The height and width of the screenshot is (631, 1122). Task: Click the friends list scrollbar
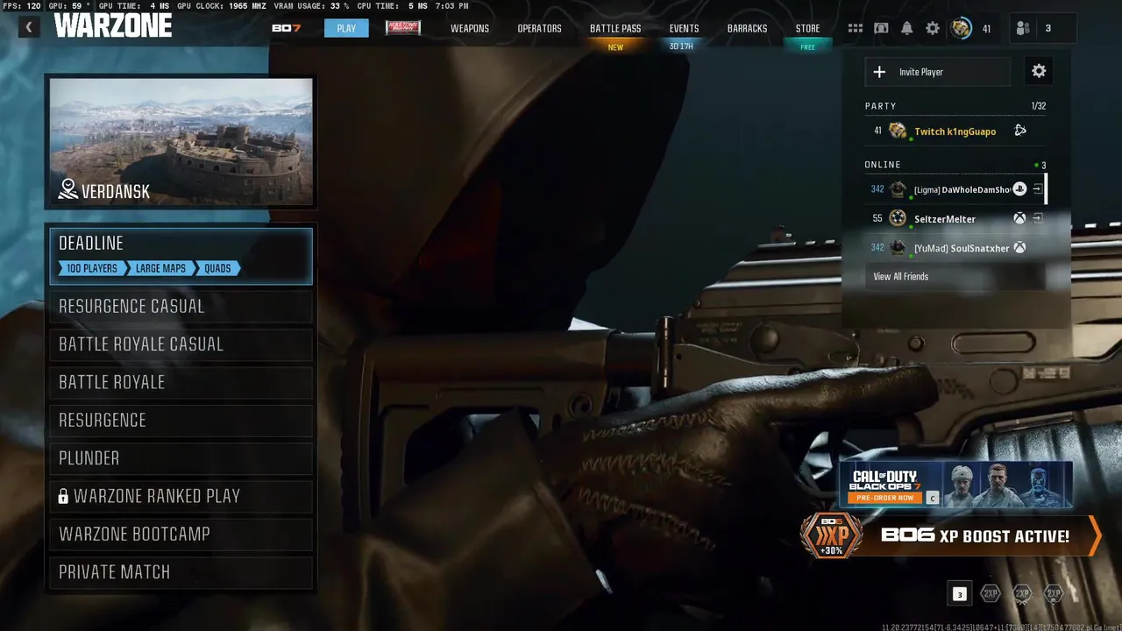pos(1046,189)
